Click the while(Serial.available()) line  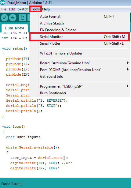click(32, 147)
